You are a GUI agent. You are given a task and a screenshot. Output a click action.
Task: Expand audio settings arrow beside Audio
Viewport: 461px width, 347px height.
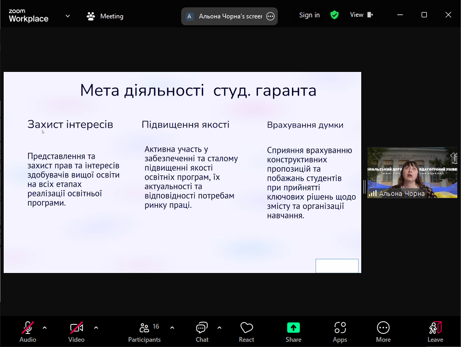point(45,328)
